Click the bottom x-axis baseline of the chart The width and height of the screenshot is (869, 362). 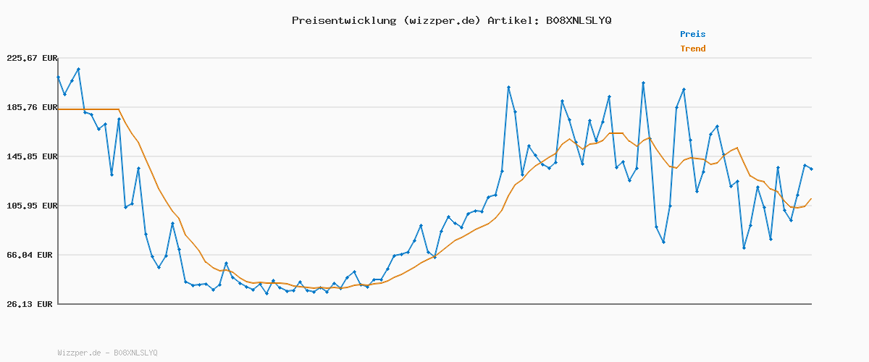(434, 304)
